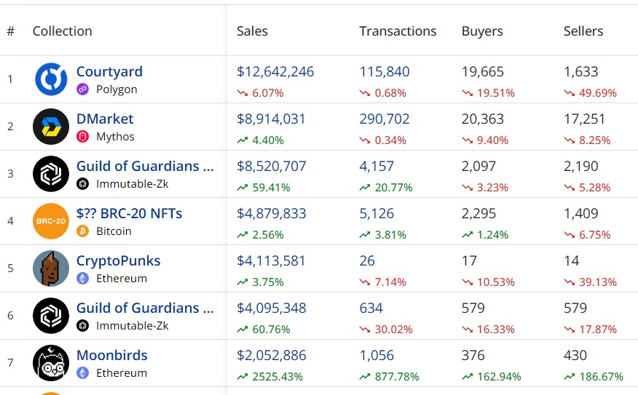
Task: Open the Courtyard collection link
Action: (109, 72)
